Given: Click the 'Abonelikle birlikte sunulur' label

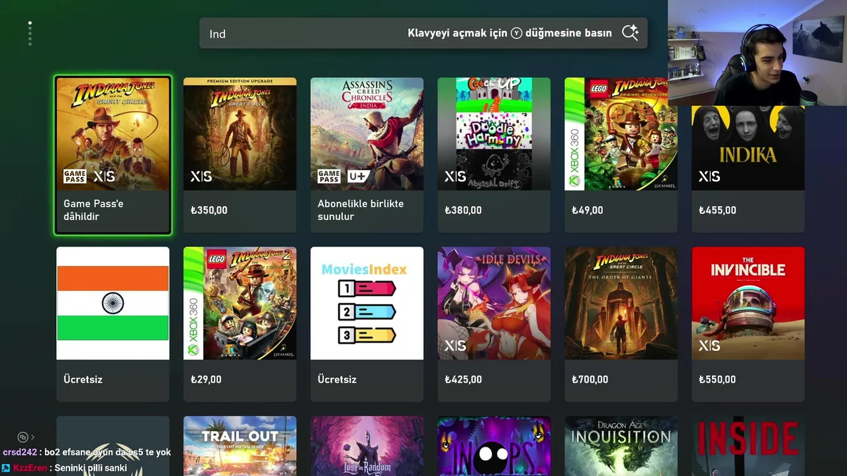Looking at the screenshot, I should pos(361,210).
